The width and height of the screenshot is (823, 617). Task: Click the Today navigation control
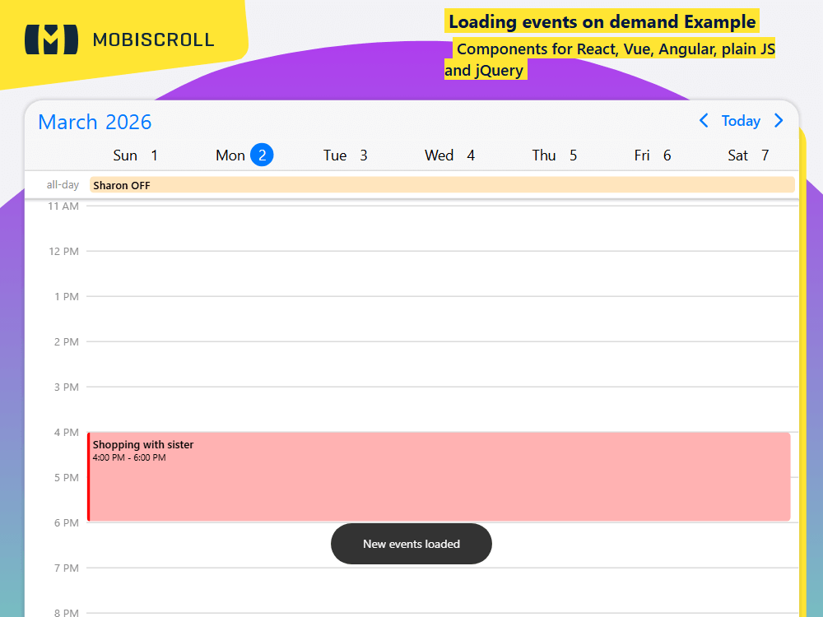click(x=741, y=121)
